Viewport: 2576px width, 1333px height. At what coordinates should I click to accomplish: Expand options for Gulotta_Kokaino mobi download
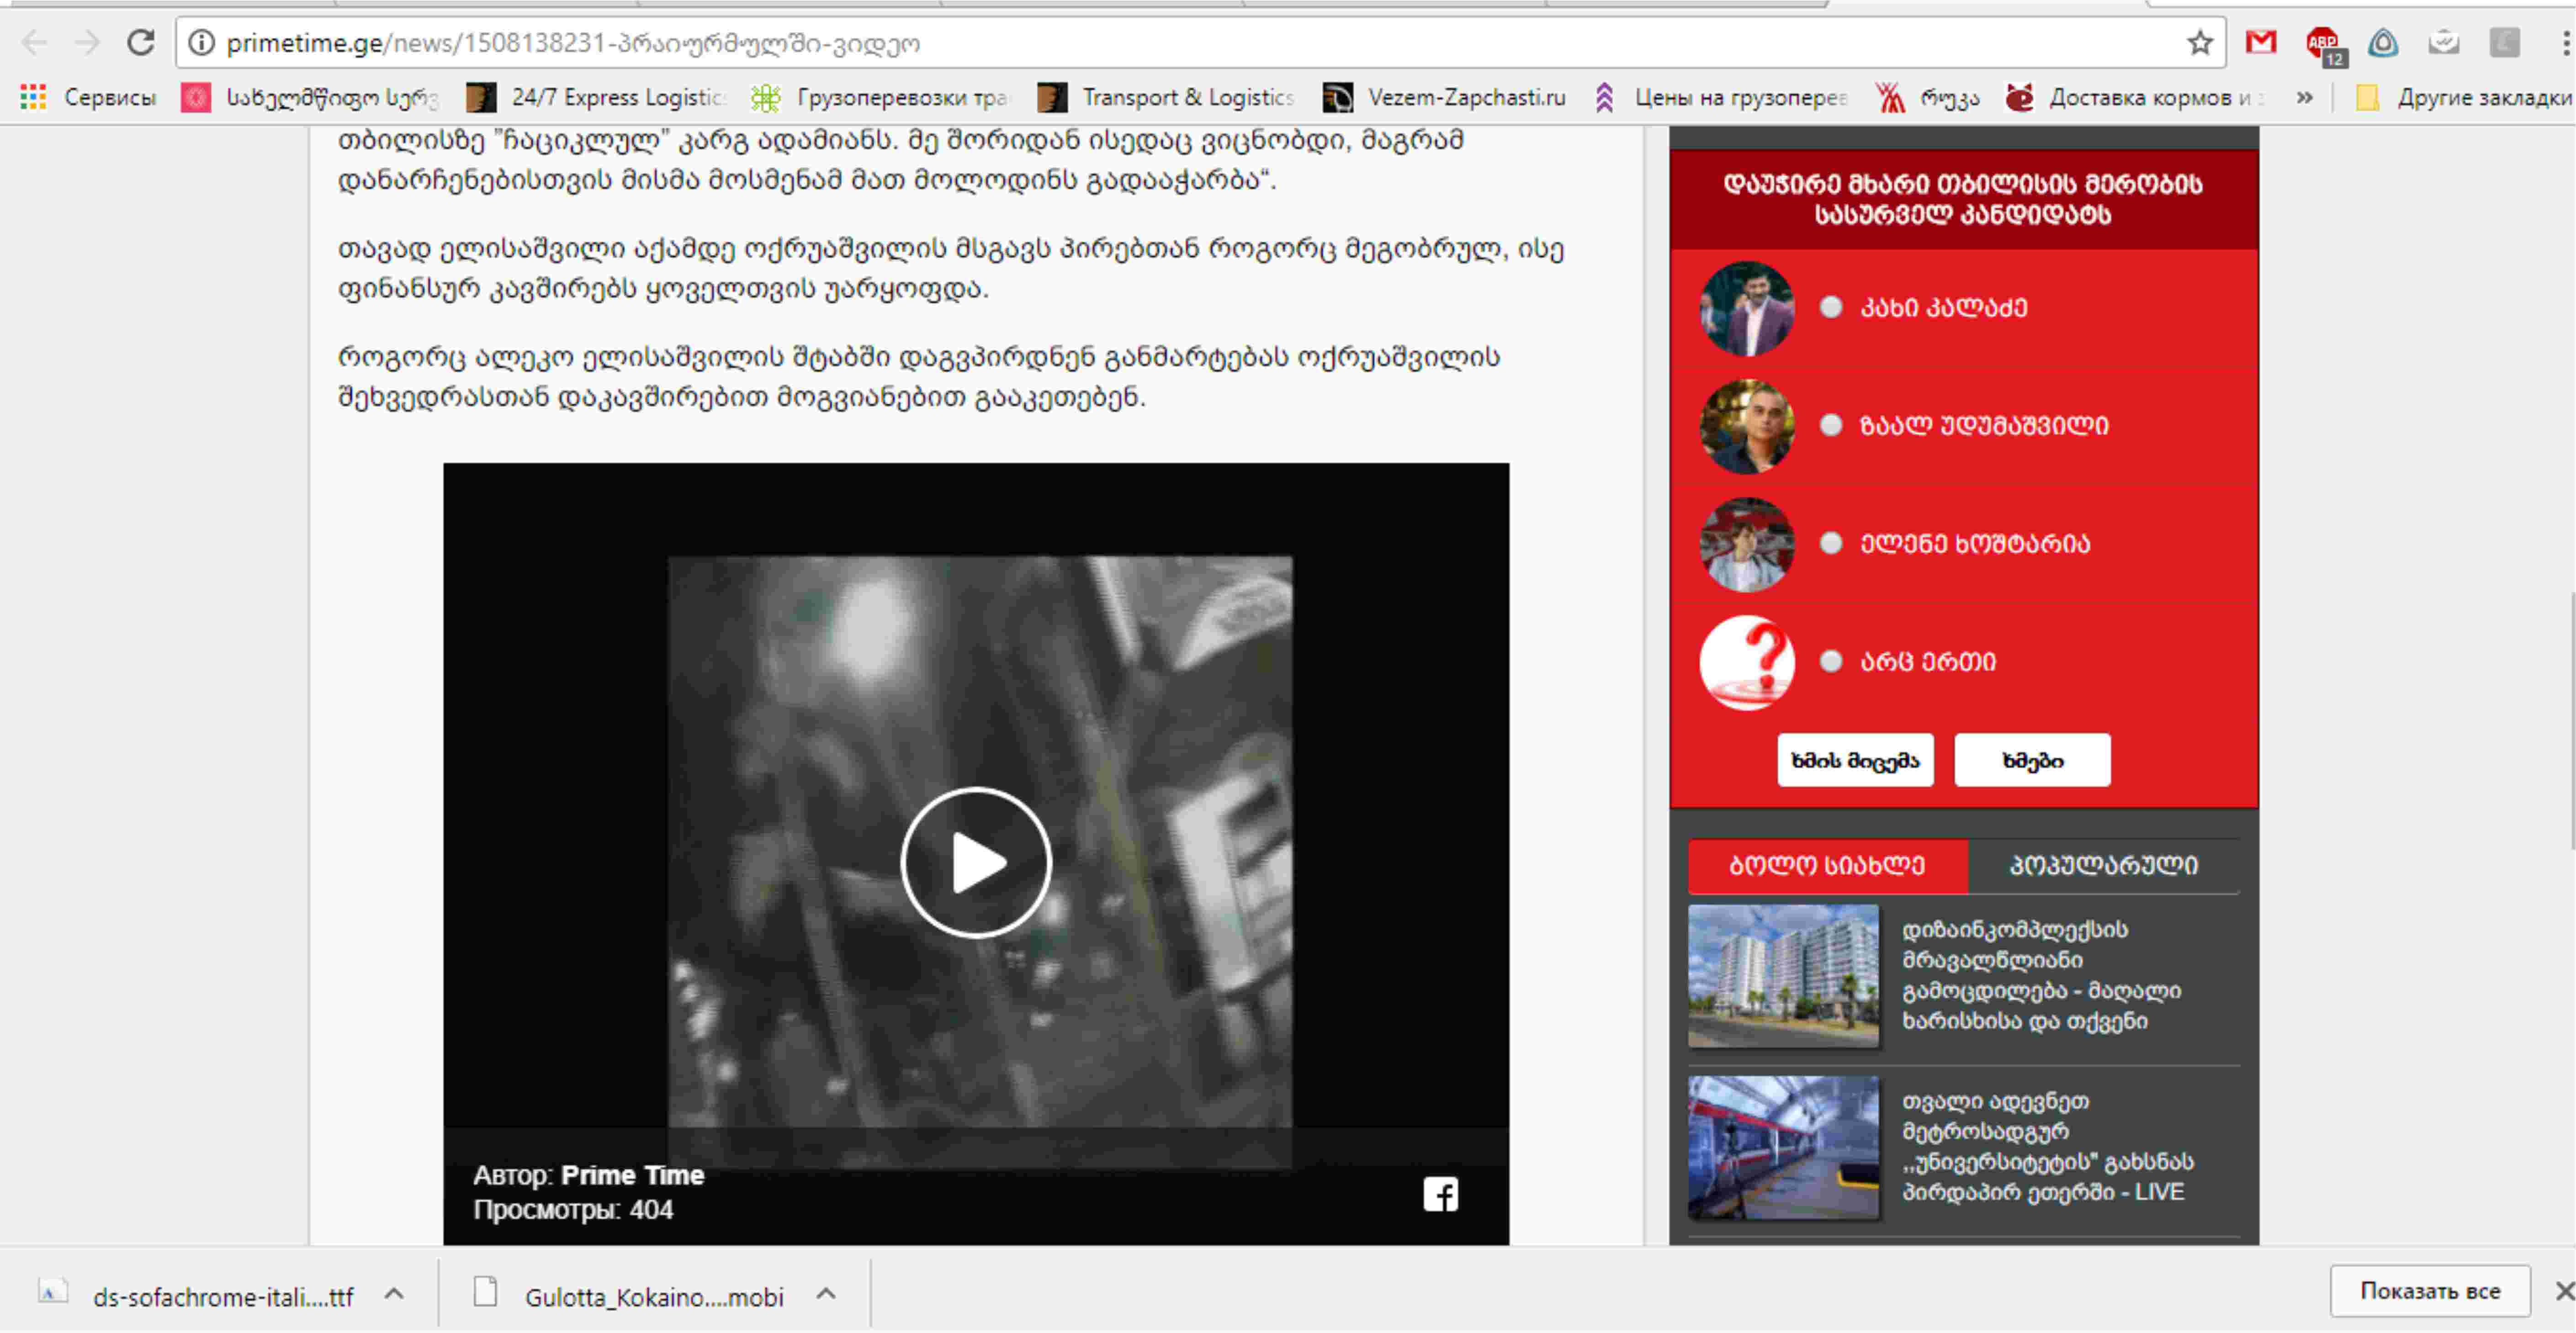pyautogui.click(x=826, y=1294)
